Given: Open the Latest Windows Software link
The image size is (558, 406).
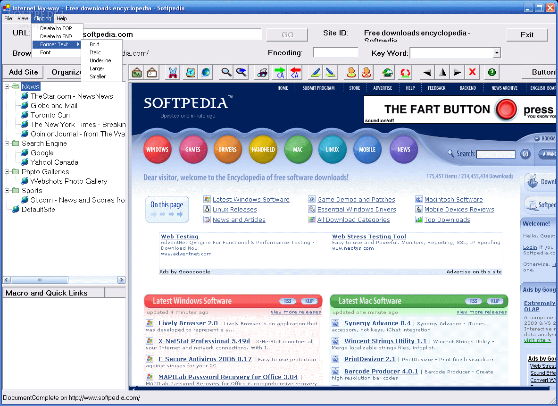Looking at the screenshot, I should tap(251, 199).
